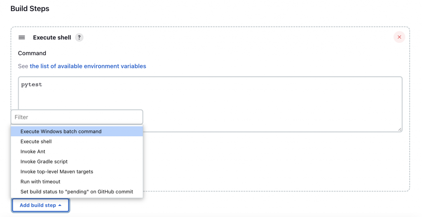This screenshot has width=422, height=217.
Task: Select Execute Windows batch command option
Action: tap(61, 131)
